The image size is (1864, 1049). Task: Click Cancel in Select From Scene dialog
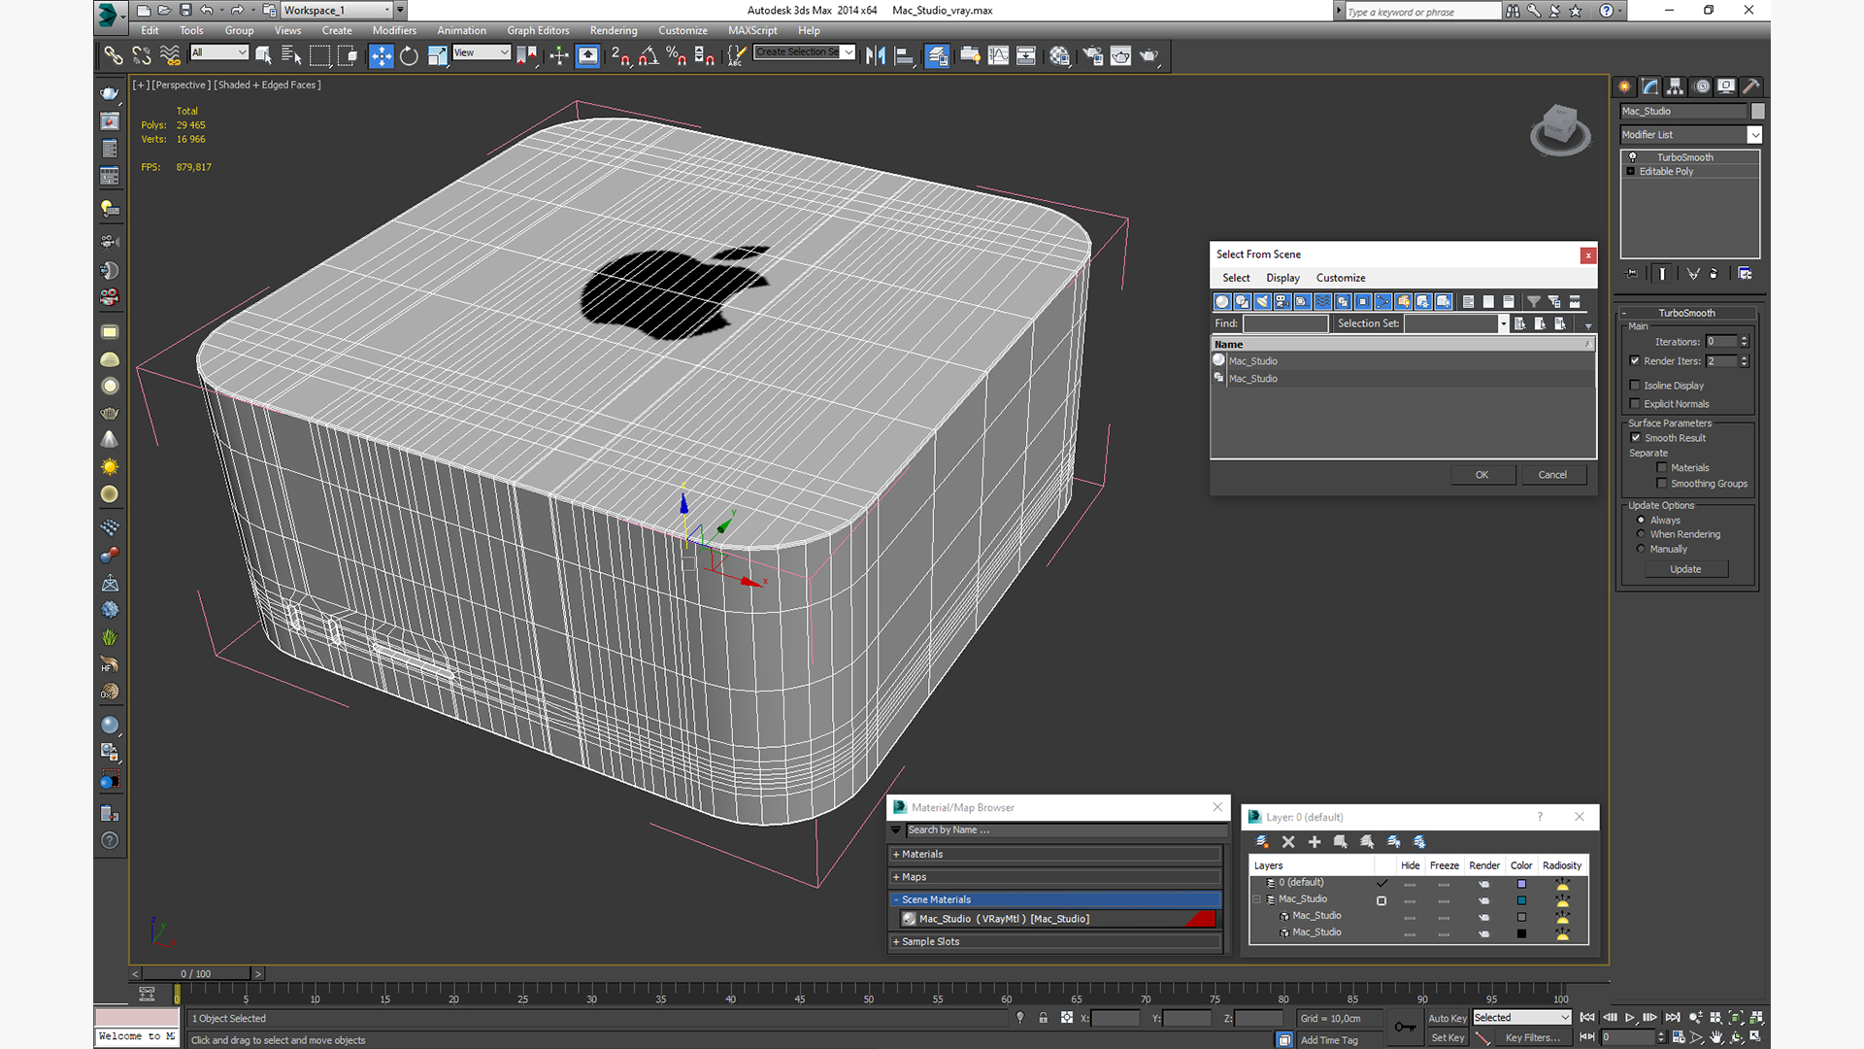coord(1552,475)
